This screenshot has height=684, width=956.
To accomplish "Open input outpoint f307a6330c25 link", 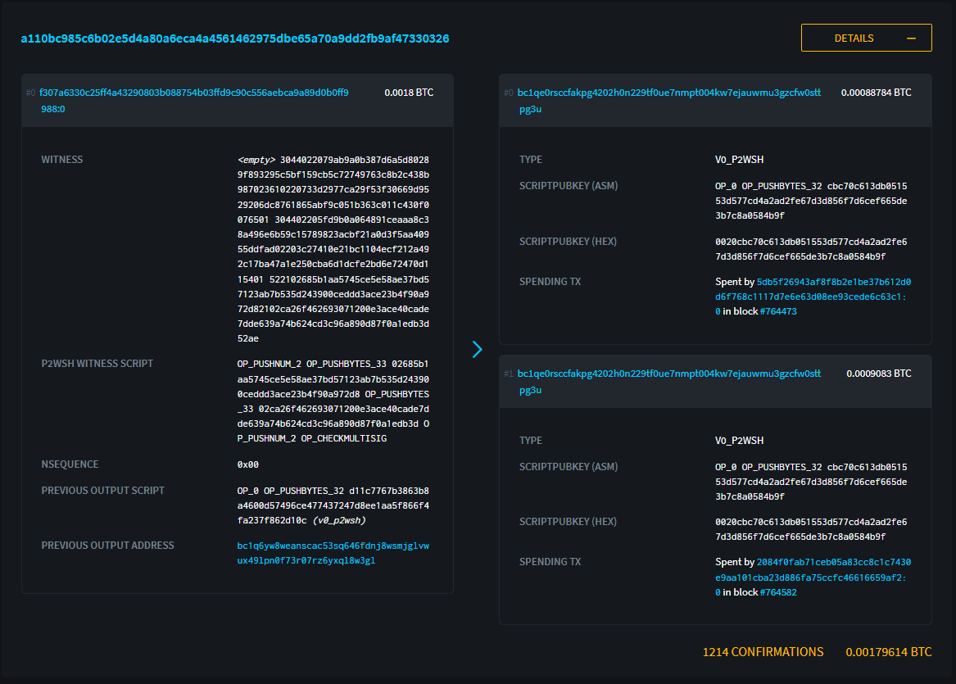I will coord(194,93).
